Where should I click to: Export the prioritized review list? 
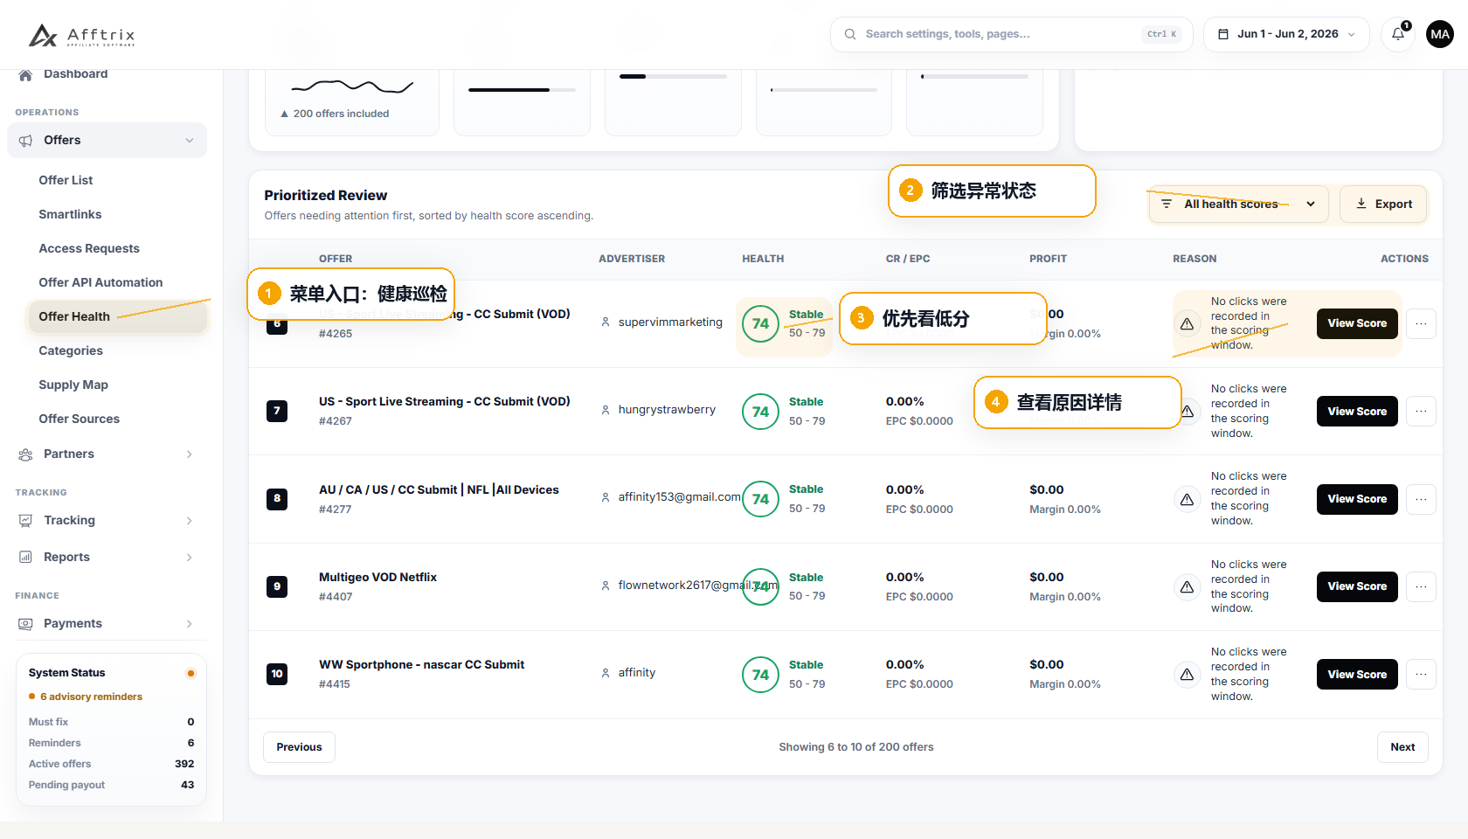click(1383, 204)
